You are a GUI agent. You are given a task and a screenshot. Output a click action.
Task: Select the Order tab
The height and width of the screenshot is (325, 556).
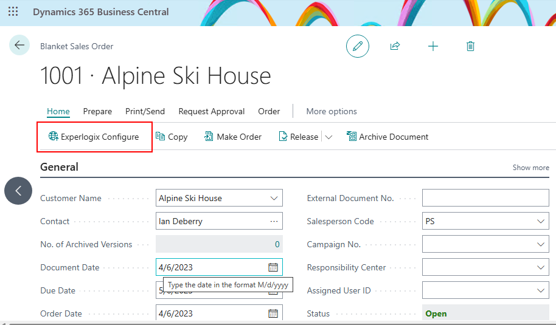269,111
